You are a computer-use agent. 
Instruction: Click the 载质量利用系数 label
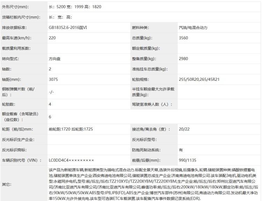tap(16, 48)
